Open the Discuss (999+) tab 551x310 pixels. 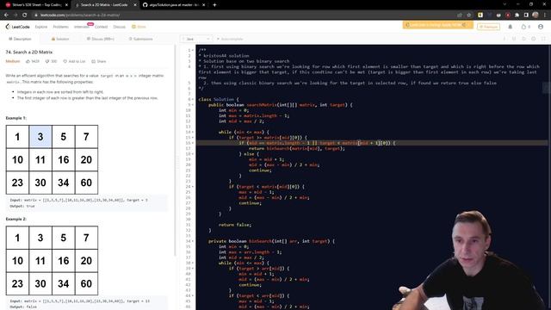point(101,39)
